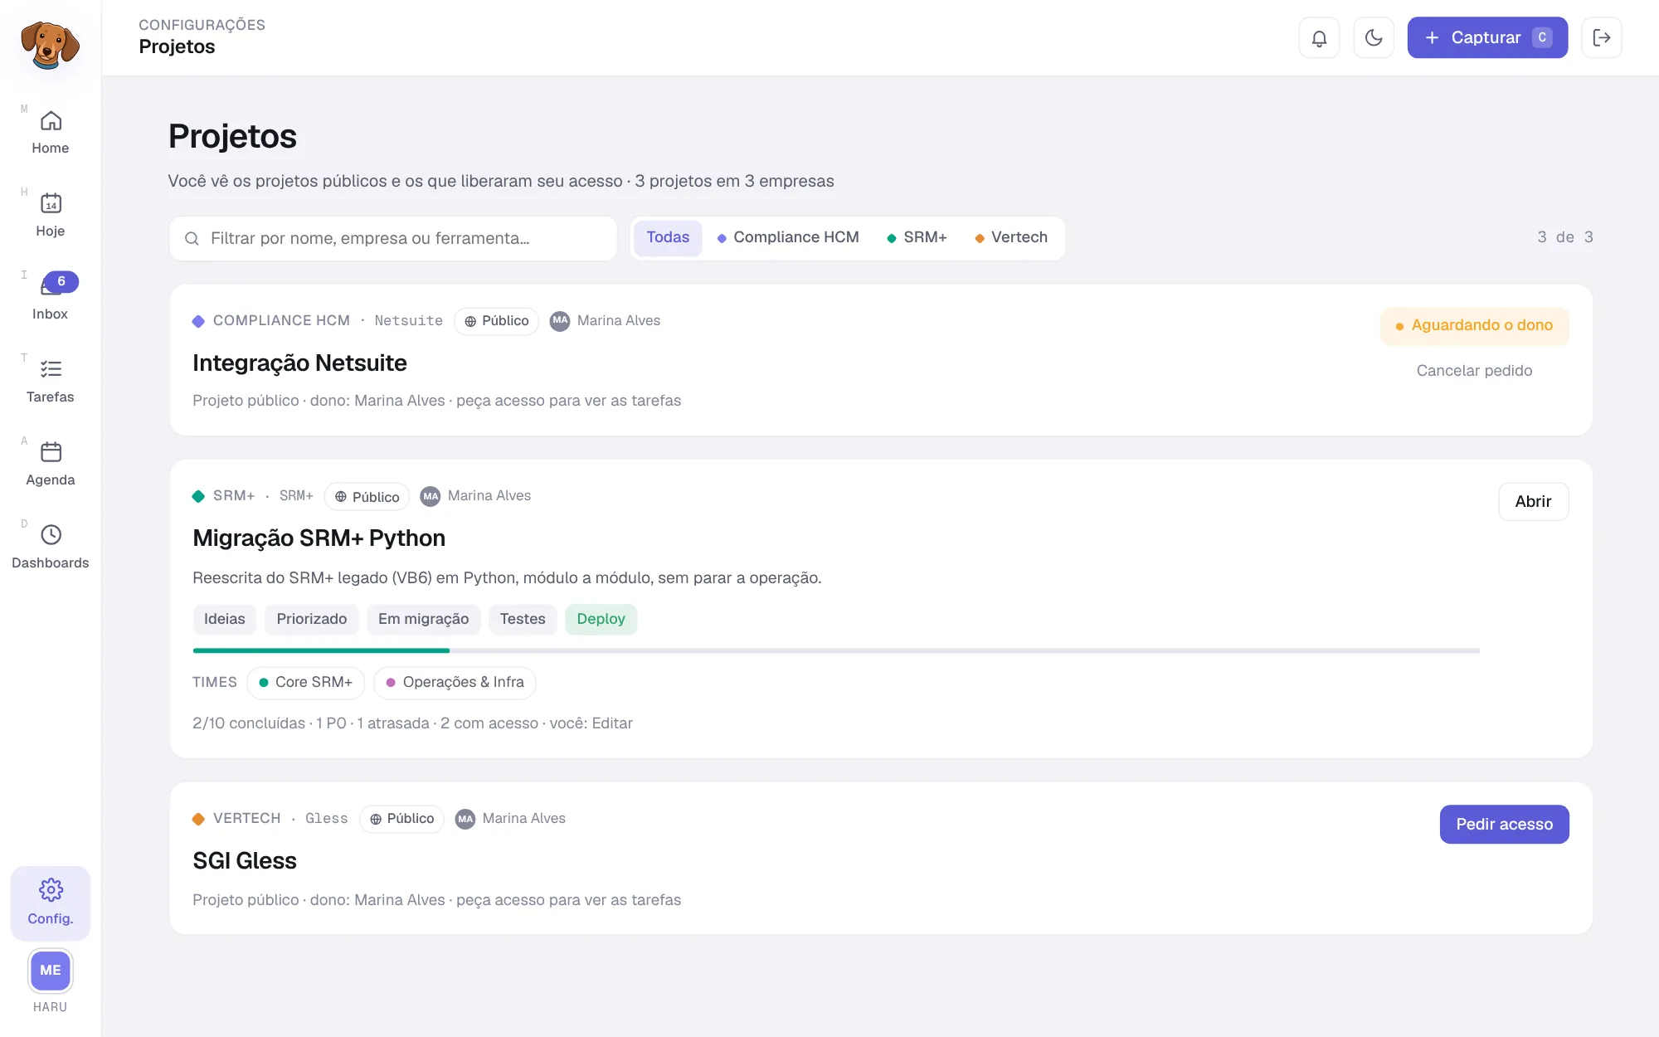Open the Migração SRM+ Python title

tap(319, 538)
